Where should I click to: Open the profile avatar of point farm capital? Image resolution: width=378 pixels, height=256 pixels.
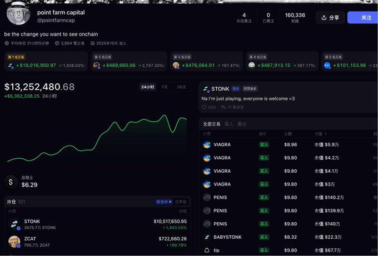[18, 13]
